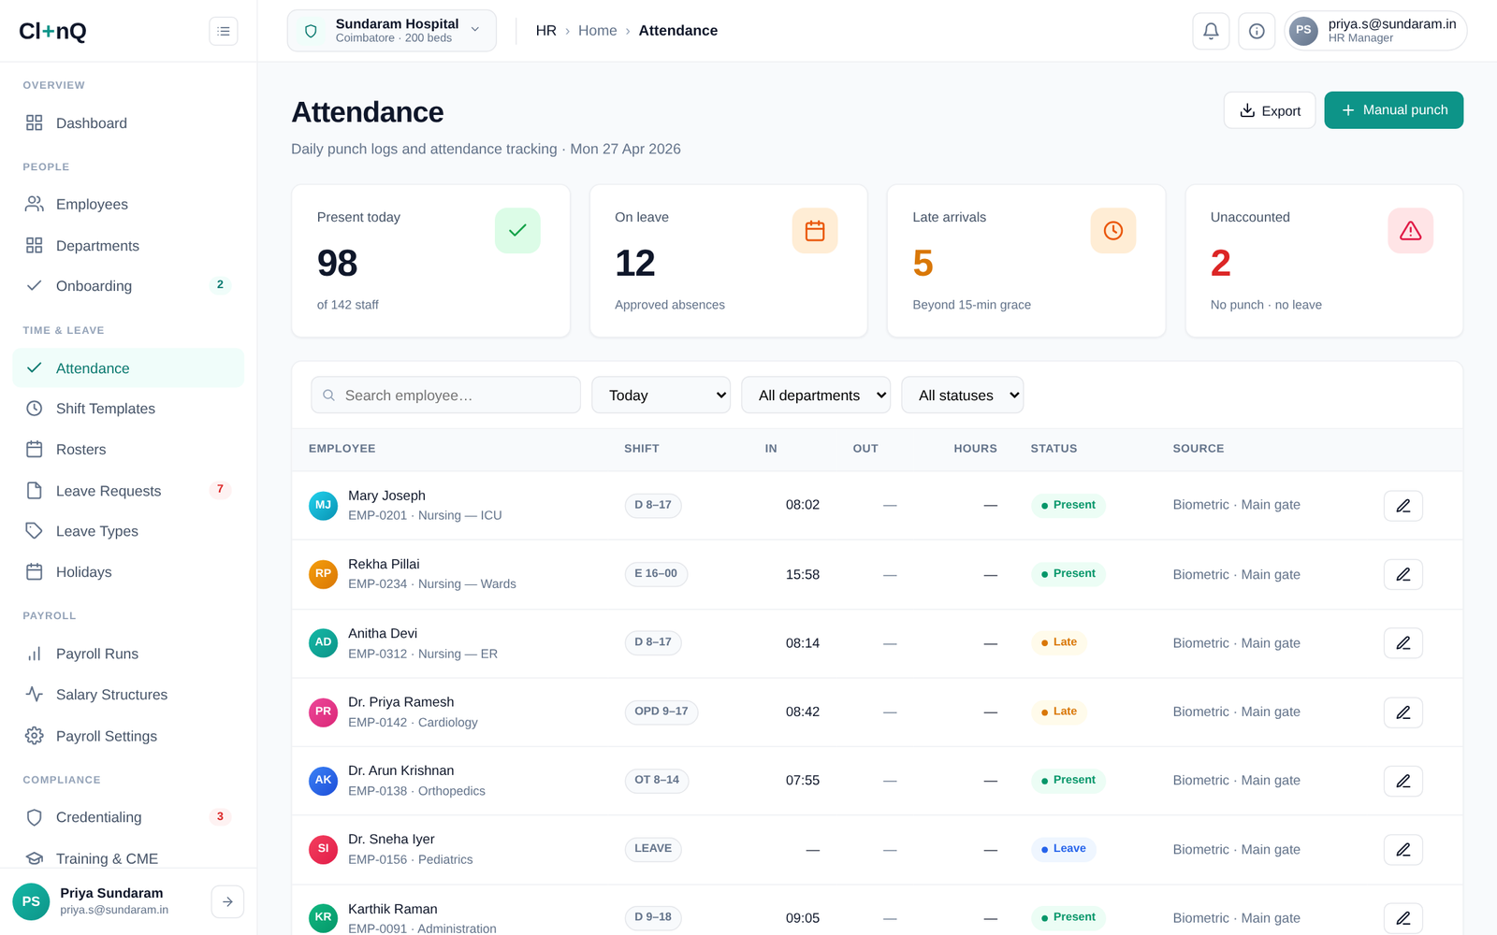Click Mary Joseph's MJ avatar
The width and height of the screenshot is (1497, 935).
coord(323,505)
